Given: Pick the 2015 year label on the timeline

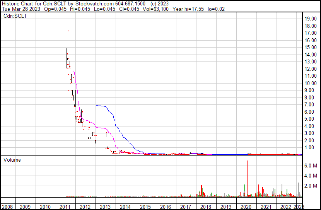Looking at the screenshot, I should tap(145, 207).
